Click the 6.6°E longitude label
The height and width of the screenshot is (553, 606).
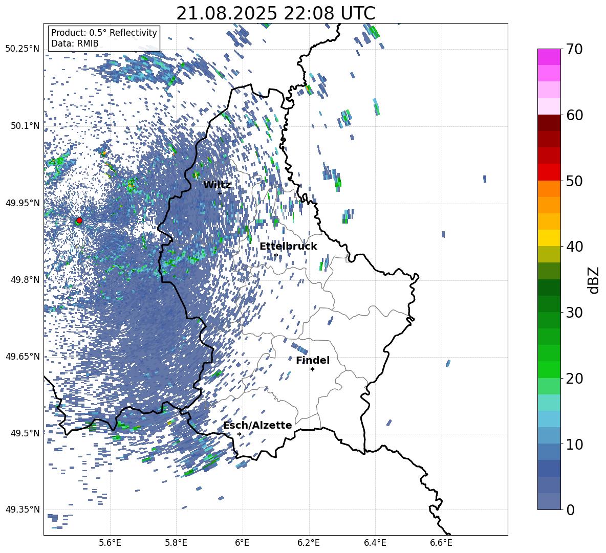[441, 543]
